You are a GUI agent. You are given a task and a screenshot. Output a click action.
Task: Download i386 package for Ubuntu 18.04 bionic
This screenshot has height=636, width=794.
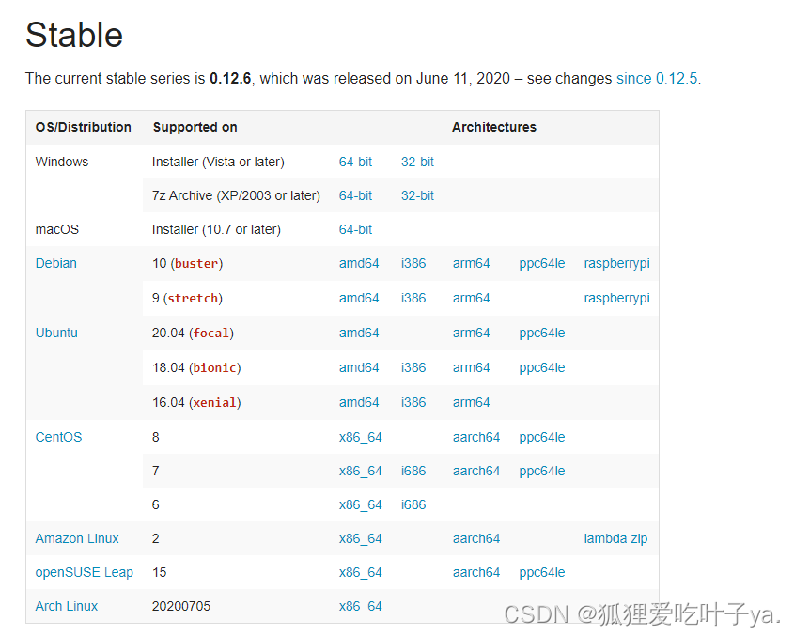[413, 367]
